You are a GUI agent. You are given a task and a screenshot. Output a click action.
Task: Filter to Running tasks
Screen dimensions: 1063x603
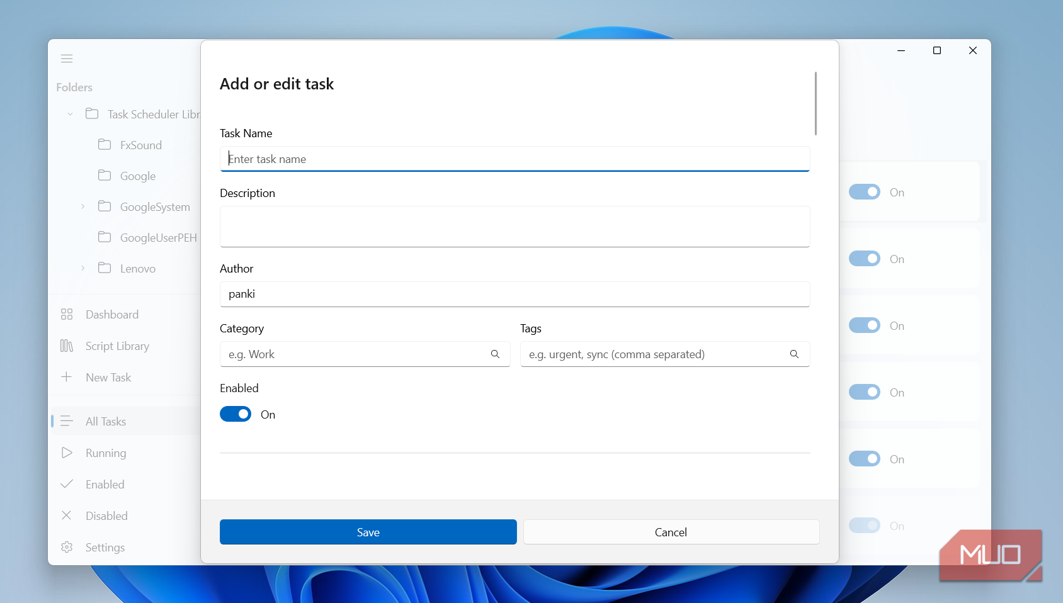[x=106, y=453]
